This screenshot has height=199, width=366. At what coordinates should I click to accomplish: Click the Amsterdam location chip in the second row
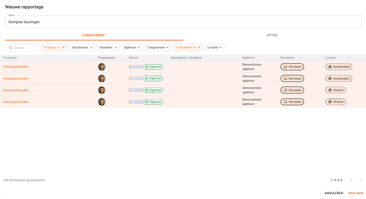click(x=338, y=79)
